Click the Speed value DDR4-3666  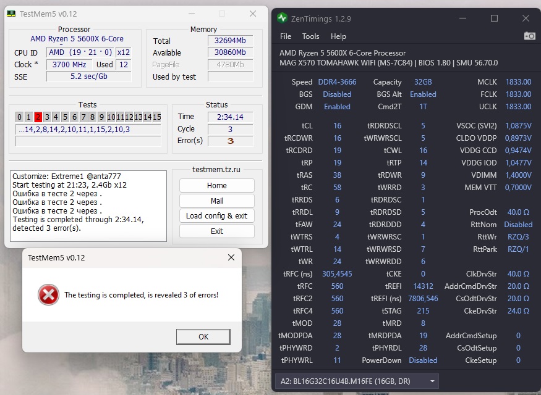click(x=337, y=82)
